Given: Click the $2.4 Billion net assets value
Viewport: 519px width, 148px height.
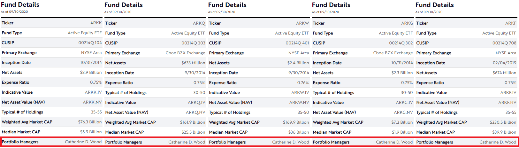Looking at the screenshot, I should pyautogui.click(x=298, y=63).
